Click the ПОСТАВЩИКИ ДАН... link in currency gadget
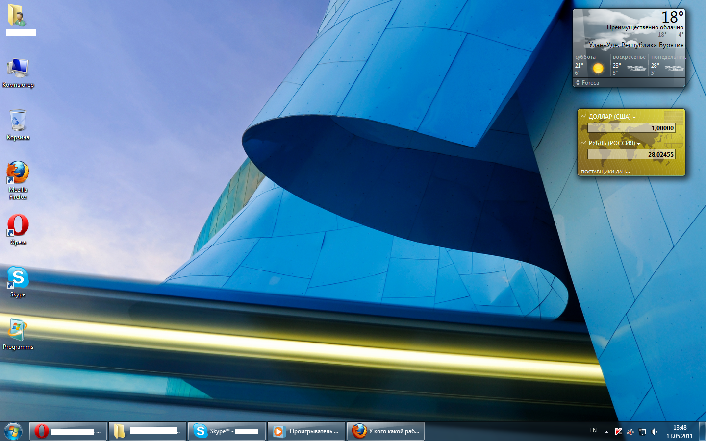706x441 pixels. coord(605,172)
